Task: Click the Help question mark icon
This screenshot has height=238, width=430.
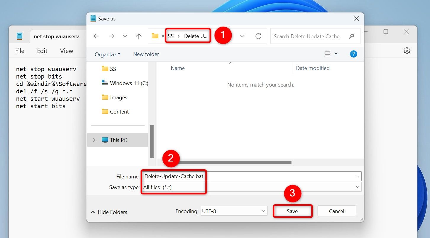Action: (353, 54)
